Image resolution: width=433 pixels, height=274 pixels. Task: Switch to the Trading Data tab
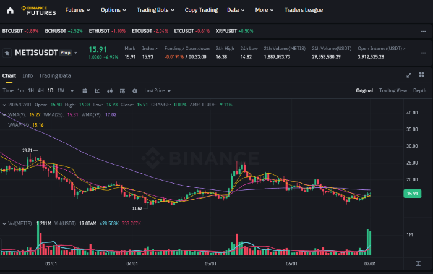point(55,75)
